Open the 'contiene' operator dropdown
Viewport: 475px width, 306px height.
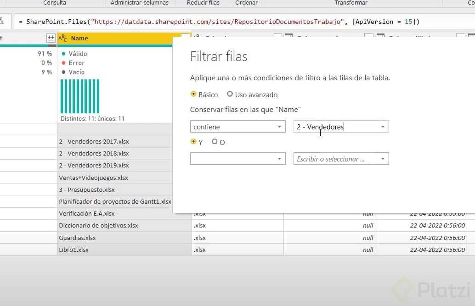coord(238,127)
